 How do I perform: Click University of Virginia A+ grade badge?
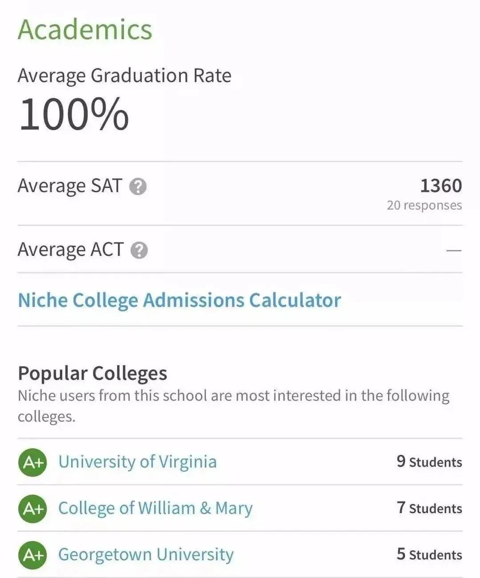coord(32,462)
